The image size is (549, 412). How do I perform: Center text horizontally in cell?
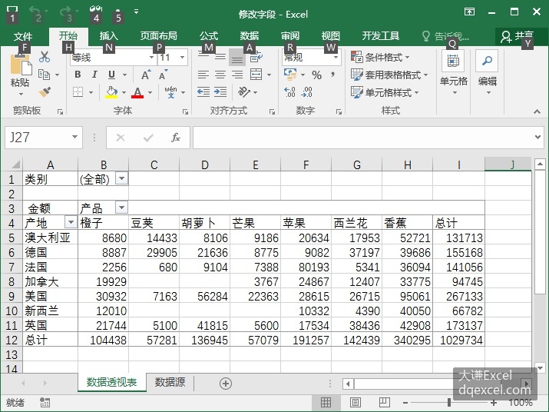[220, 75]
